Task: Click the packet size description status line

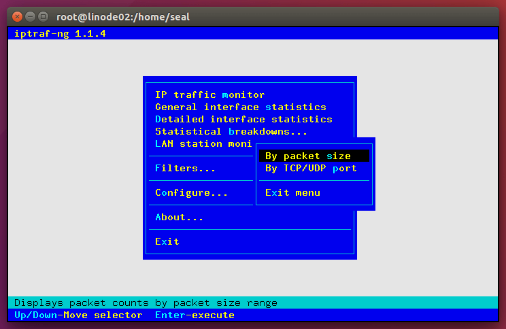Action: point(146,302)
